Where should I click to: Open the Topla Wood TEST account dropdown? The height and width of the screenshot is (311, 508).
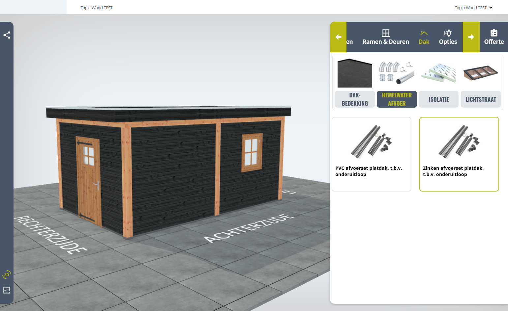pos(474,8)
